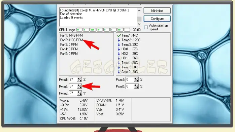
Task: Click the down arrow beside Temp1: 28C
Action: [x=119, y=63]
